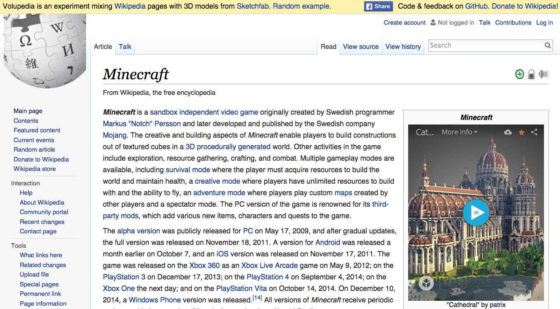Click the Create account link
The height and width of the screenshot is (309, 560).
pyautogui.click(x=404, y=23)
